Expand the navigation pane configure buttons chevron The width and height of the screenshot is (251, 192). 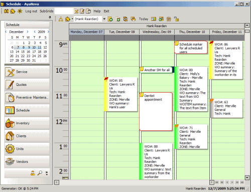[47, 173]
